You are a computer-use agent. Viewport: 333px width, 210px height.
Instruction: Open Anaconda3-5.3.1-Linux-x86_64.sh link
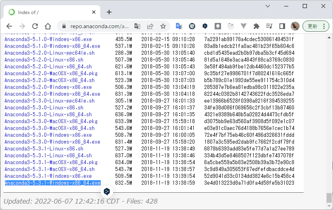pos(48,155)
